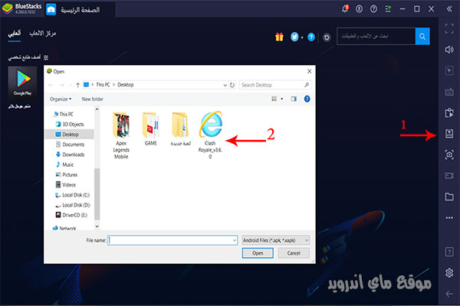Switch to the ألعابي tab
The height and width of the screenshot is (306, 460).
click(x=14, y=34)
